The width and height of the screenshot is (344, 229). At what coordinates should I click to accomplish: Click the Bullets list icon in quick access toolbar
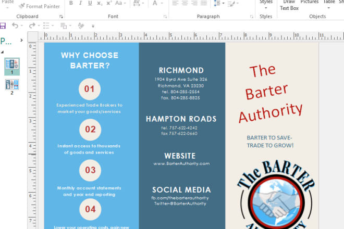46,26
